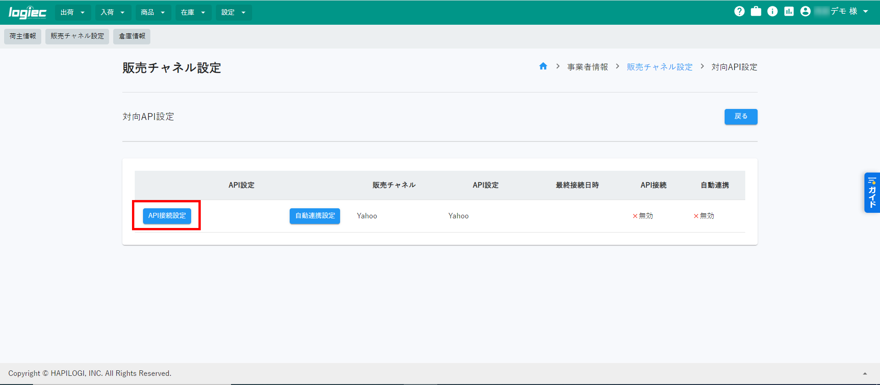Click the 自動連携設定 button
This screenshot has width=880, height=385.
[x=315, y=216]
